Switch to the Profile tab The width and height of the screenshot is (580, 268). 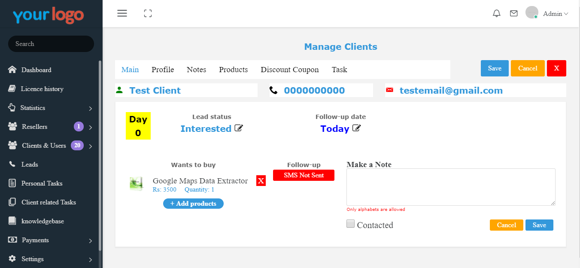tap(163, 70)
